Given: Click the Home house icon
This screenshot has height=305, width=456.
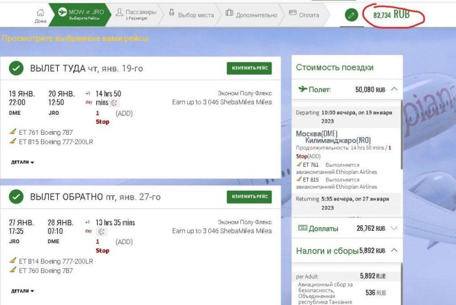Looking at the screenshot, I should point(40,12).
